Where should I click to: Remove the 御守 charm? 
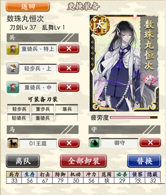click(x=150, y=142)
